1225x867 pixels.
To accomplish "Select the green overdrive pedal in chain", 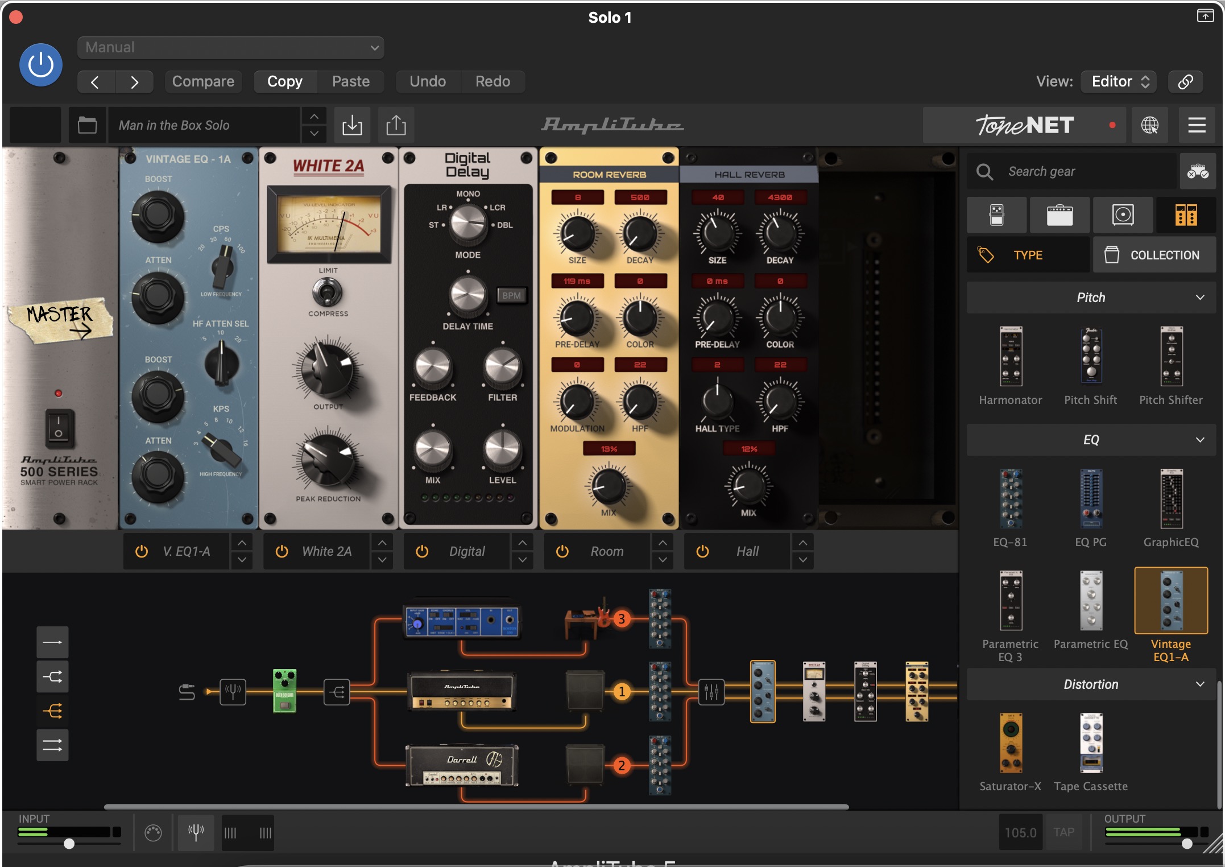I will coord(284,691).
